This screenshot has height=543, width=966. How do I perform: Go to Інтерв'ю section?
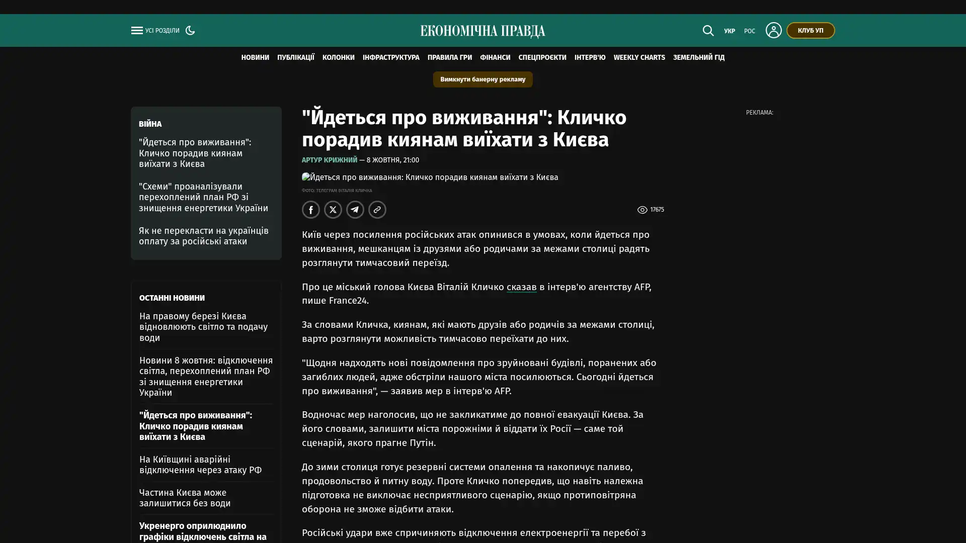(590, 57)
